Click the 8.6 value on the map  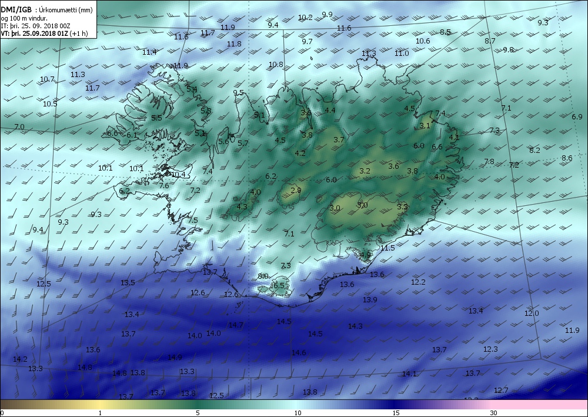pyautogui.click(x=567, y=158)
